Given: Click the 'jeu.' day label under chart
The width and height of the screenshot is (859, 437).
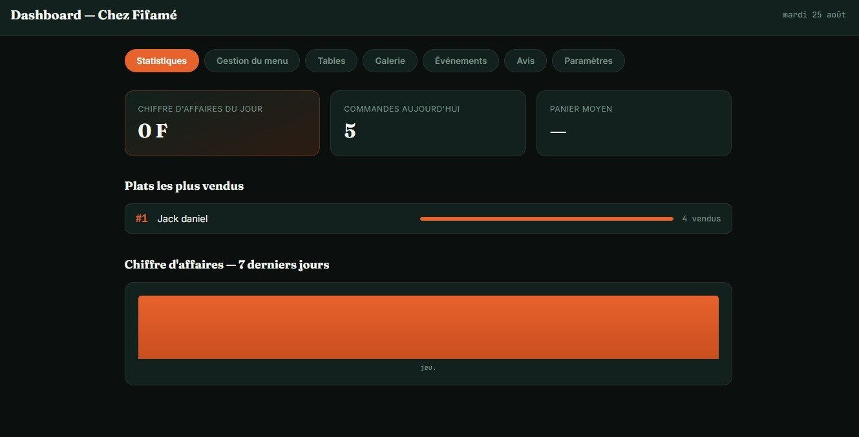Looking at the screenshot, I should click(429, 368).
